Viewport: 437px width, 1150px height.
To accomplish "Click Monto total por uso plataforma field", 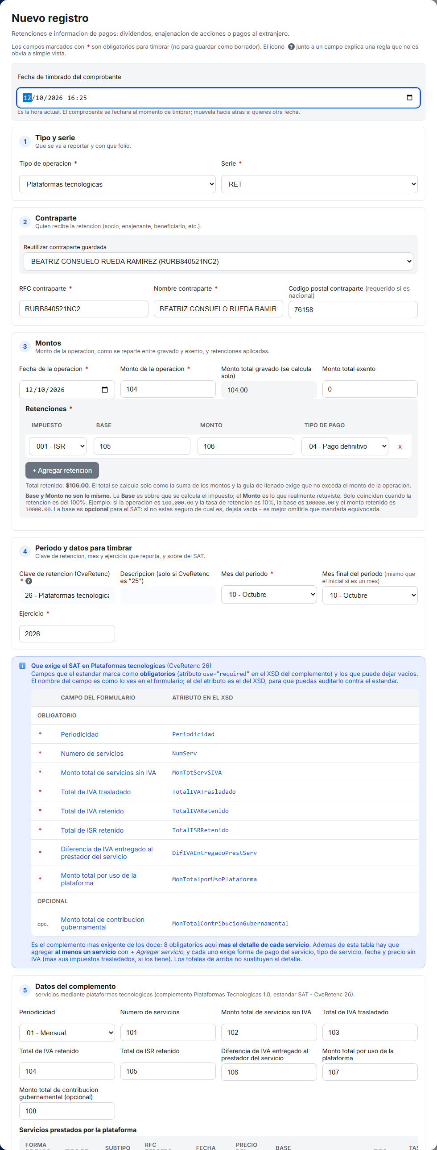I will (370, 1072).
